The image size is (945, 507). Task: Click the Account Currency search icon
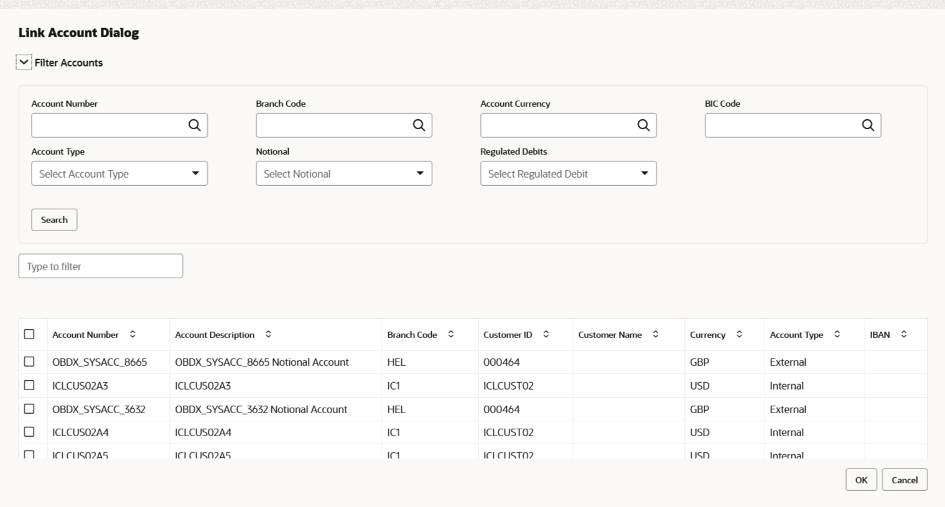[x=643, y=126]
